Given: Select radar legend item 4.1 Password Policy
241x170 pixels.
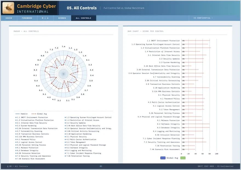Looking at the screenshot, I should pos(25,139).
